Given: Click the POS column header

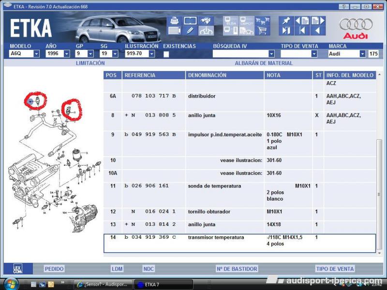Looking at the screenshot, I should [113, 75].
